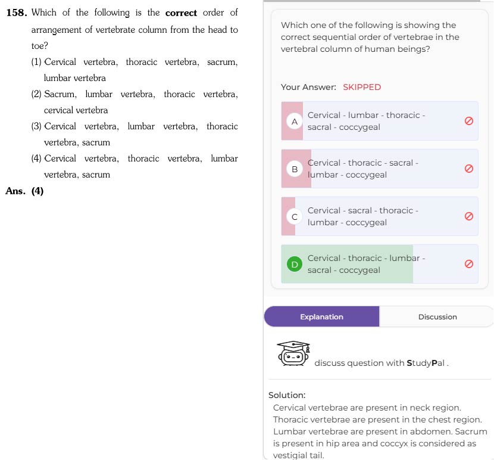
Task: Select the option C letter circle
Action: (x=295, y=217)
